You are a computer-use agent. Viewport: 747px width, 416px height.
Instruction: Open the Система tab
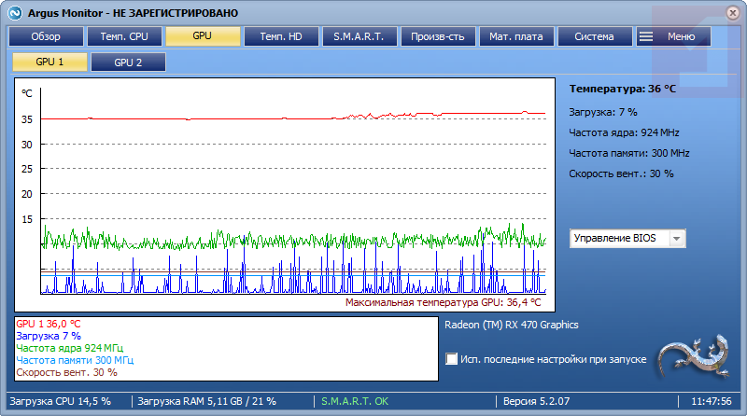coord(595,36)
